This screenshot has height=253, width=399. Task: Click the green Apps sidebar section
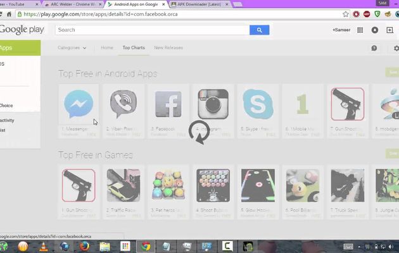(20, 48)
